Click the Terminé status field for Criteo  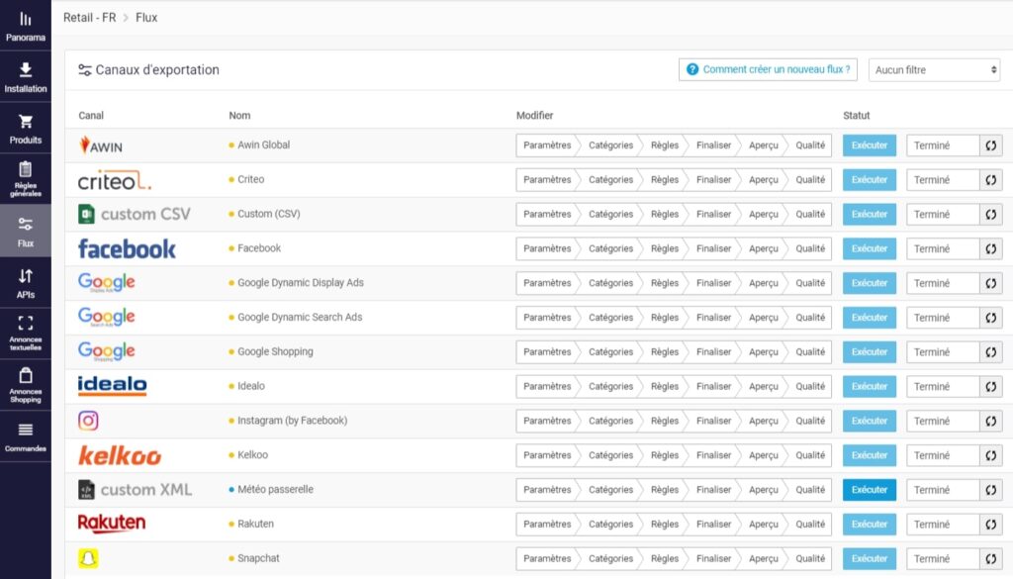pyautogui.click(x=942, y=180)
